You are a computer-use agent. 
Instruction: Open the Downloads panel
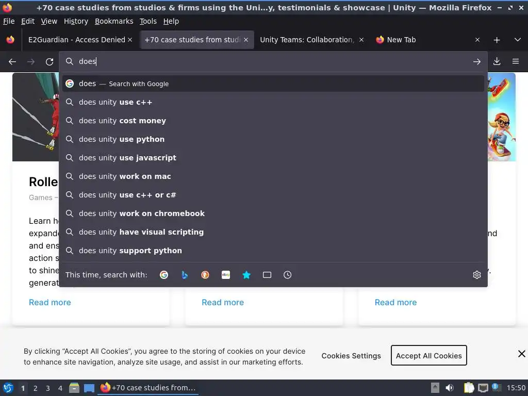click(x=497, y=61)
